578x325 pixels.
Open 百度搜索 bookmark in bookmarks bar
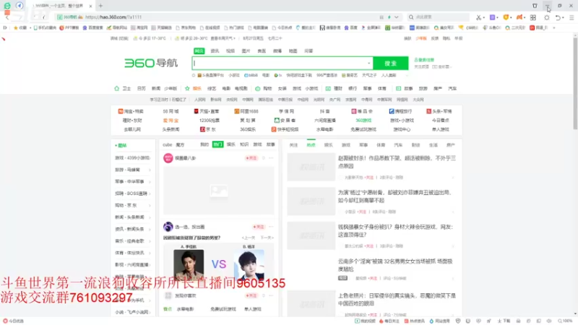pyautogui.click(x=93, y=27)
